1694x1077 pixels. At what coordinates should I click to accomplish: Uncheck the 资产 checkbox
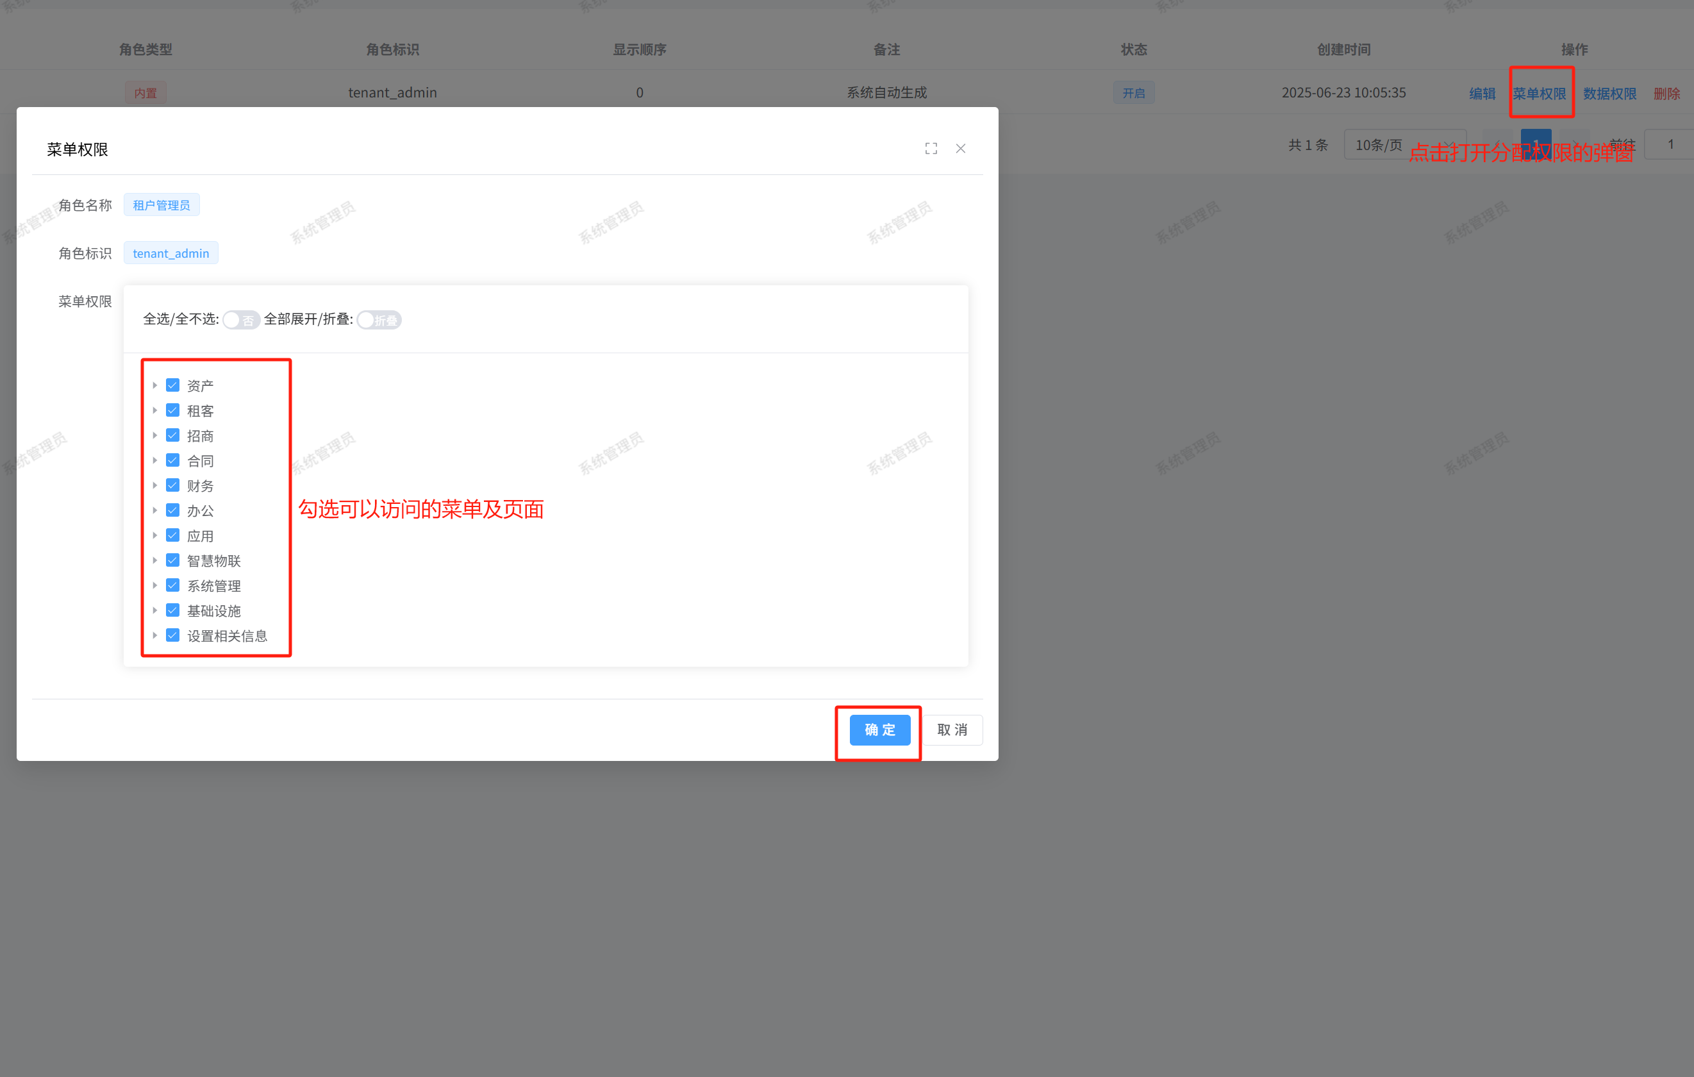(172, 385)
